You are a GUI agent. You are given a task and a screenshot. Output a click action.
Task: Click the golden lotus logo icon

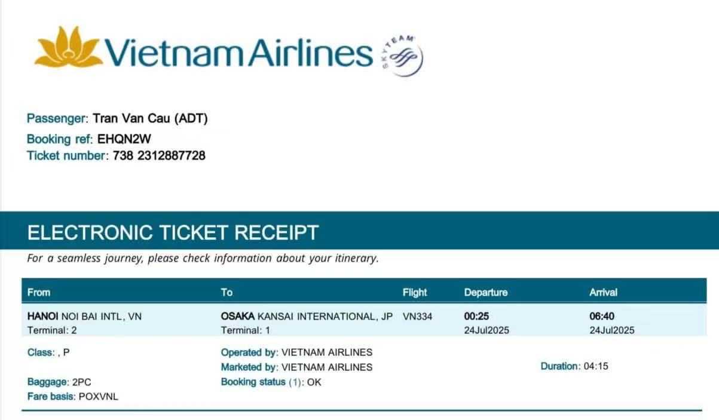[68, 47]
